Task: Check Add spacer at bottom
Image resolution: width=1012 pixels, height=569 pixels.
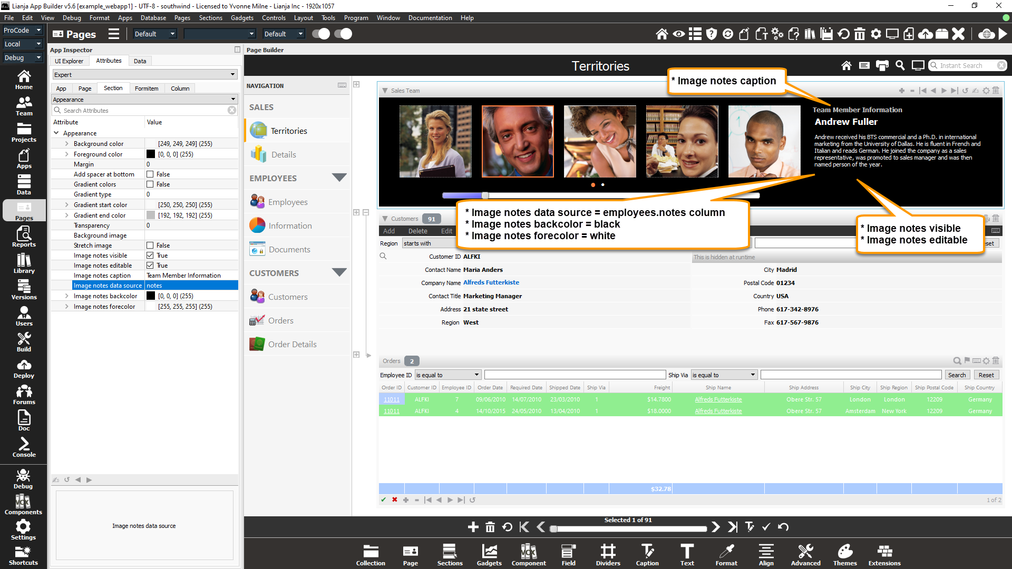Action: (150, 174)
